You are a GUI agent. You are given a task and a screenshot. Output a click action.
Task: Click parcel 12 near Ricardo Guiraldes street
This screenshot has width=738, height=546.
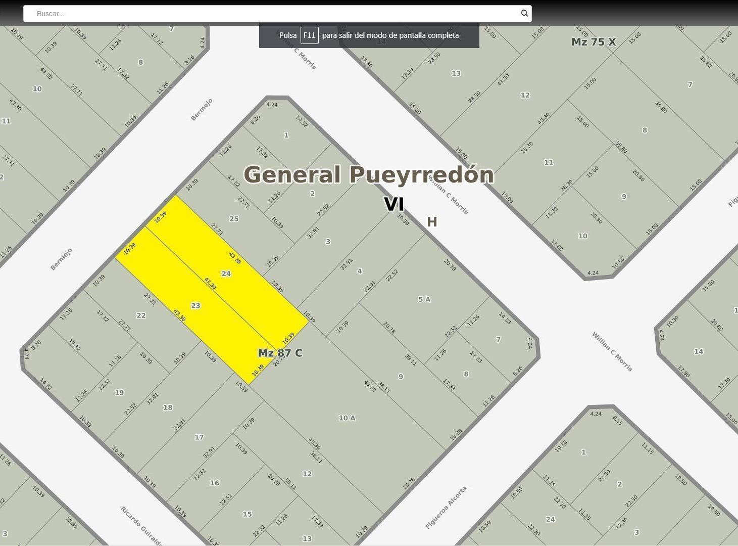[x=307, y=474]
